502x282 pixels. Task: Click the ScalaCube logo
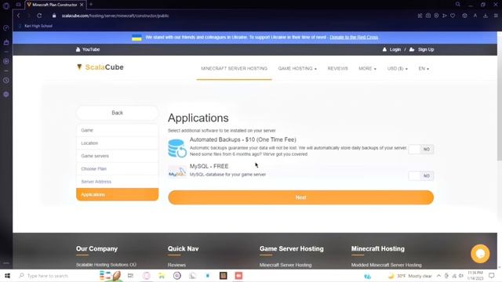(x=100, y=67)
